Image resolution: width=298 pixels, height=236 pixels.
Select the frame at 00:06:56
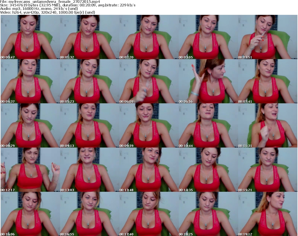[208, 81]
